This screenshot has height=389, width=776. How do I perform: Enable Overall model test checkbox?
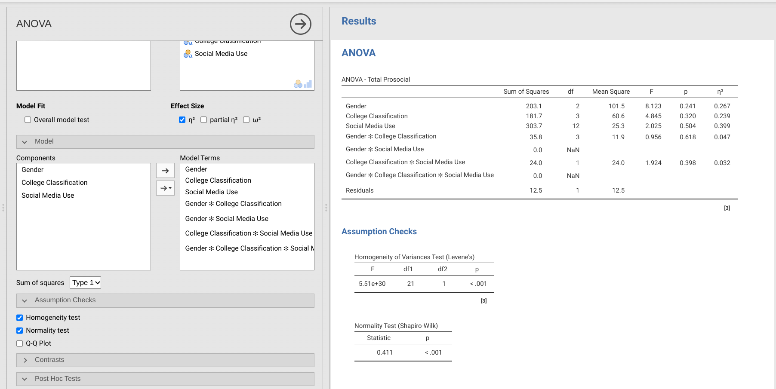point(28,120)
